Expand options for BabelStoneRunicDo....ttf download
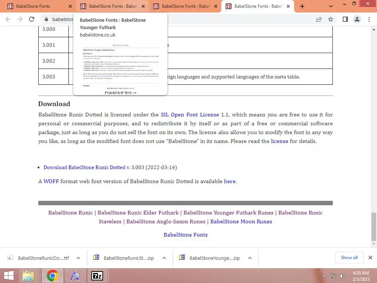This screenshot has height=283, width=377. pos(78,258)
